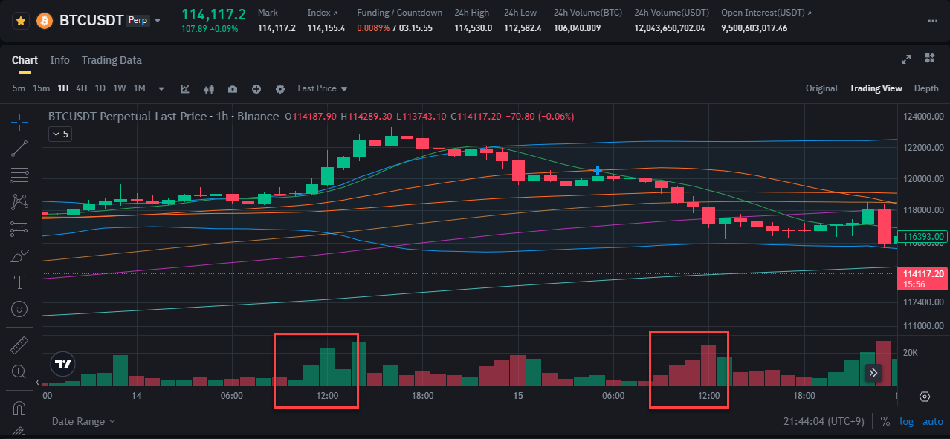Viewport: 950px width, 439px height.
Task: Click the 12:00 label under first highlighted volume
Action: coord(327,396)
